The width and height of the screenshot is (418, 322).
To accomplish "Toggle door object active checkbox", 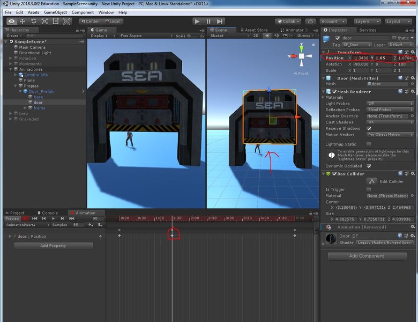I will (x=338, y=38).
